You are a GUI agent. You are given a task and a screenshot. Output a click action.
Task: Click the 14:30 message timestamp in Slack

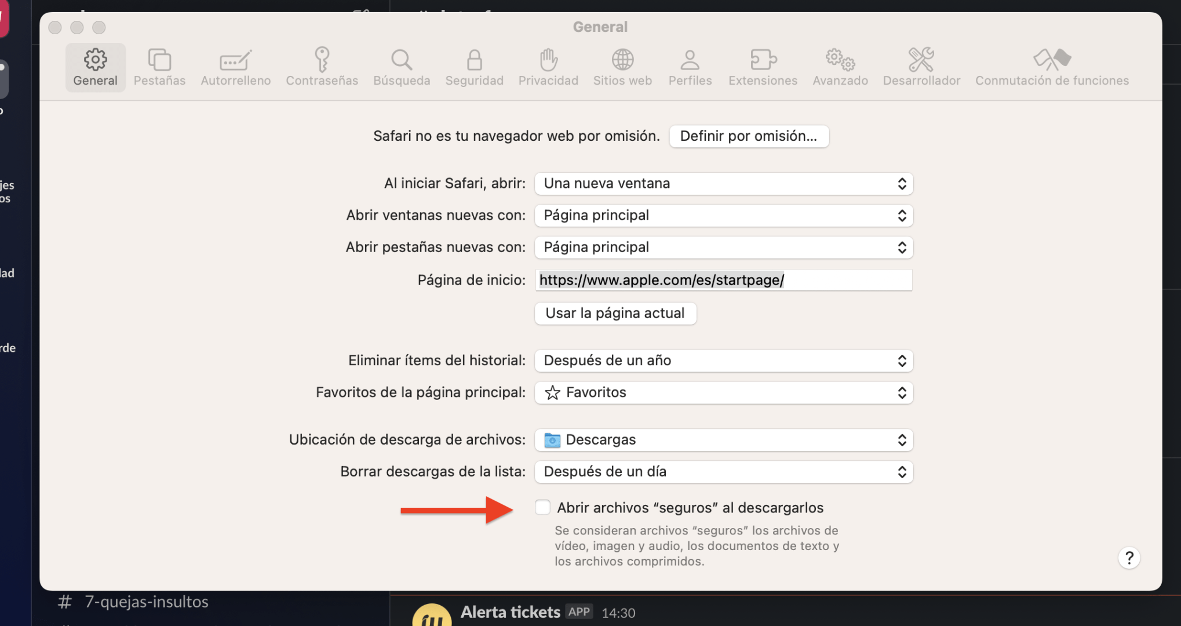(618, 613)
